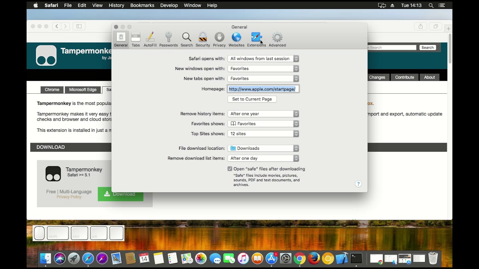
Task: Open the AutoFill preferences pane
Action: tap(150, 40)
